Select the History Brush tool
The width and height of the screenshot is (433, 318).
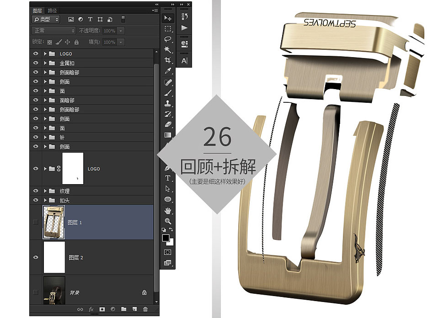(x=168, y=114)
